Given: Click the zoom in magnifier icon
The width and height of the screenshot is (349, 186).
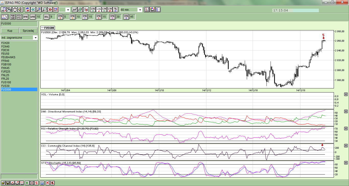Looking at the screenshot, I should click(39, 10).
